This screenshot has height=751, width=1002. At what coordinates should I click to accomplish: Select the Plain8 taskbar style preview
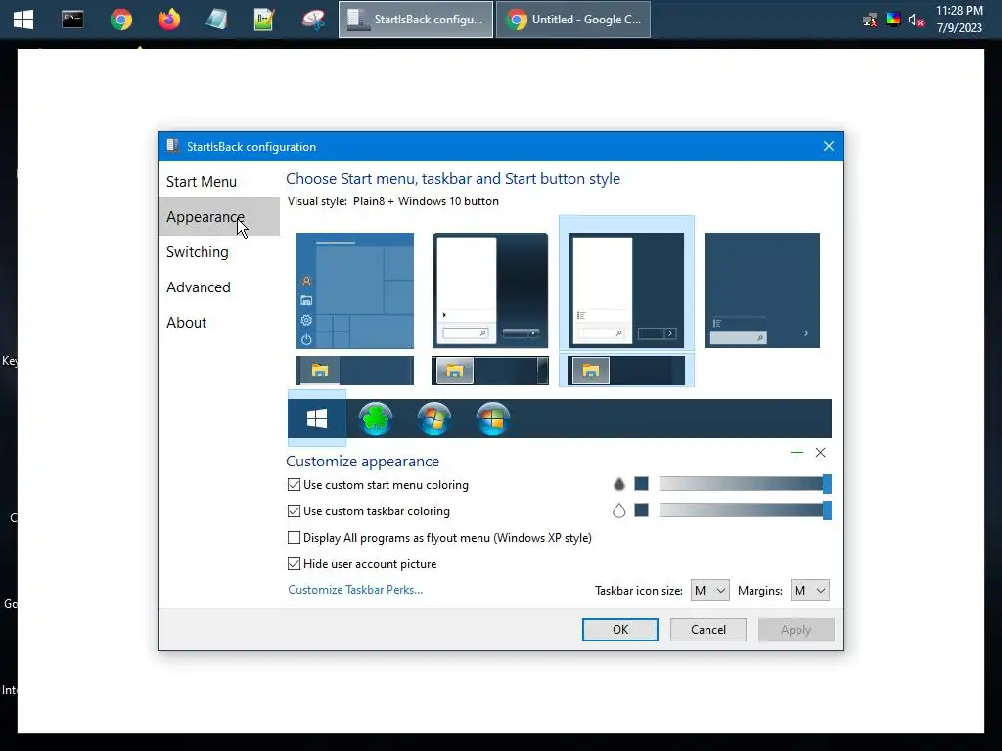[x=626, y=371]
